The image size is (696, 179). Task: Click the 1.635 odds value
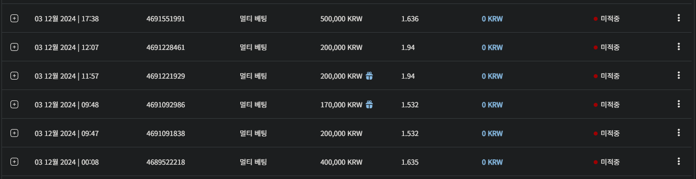pos(410,162)
